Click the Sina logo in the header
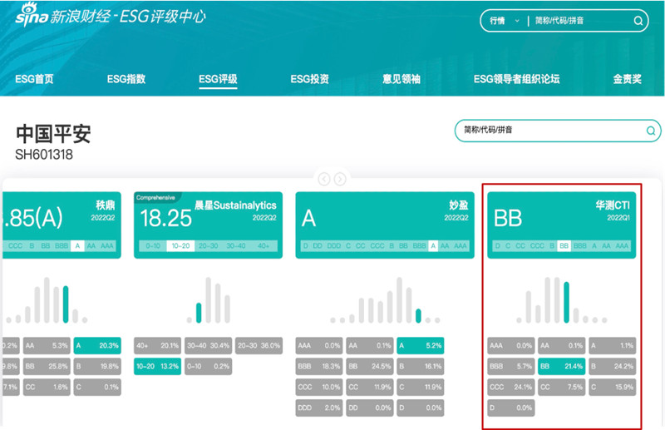 (32, 15)
